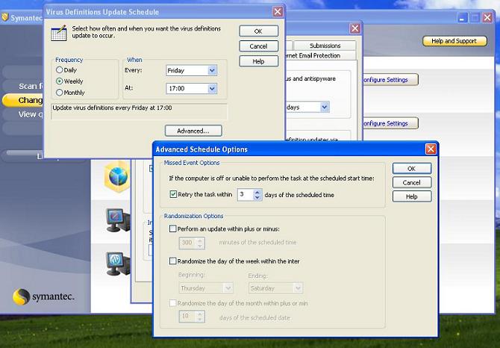Click the Advanced... button

(x=193, y=131)
